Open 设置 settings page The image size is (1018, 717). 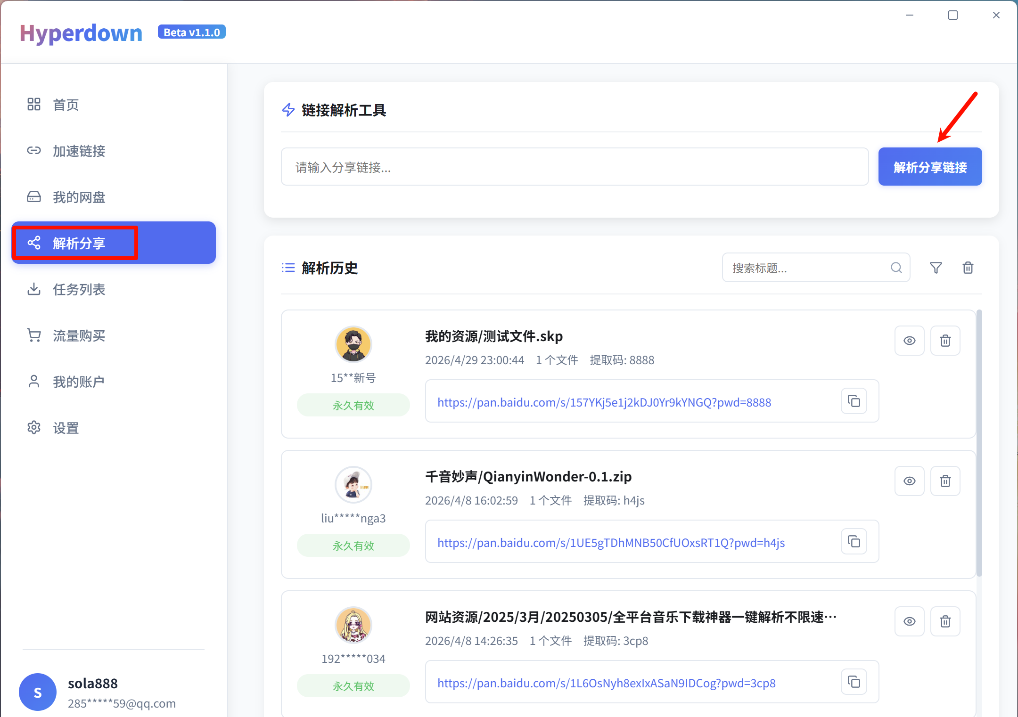pos(114,427)
